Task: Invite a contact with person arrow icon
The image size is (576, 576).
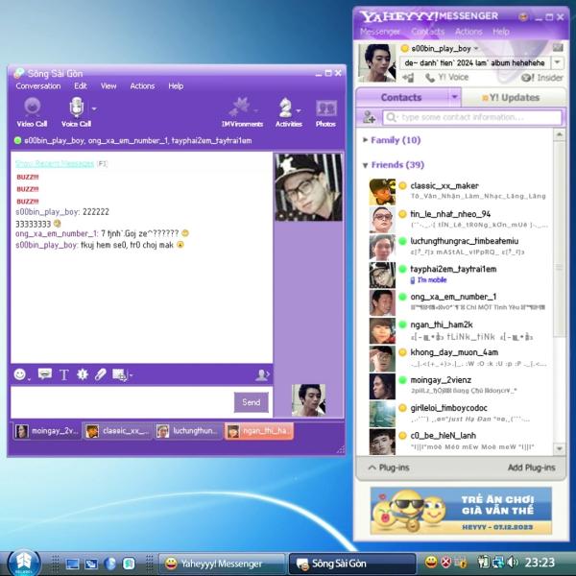Action: click(262, 374)
